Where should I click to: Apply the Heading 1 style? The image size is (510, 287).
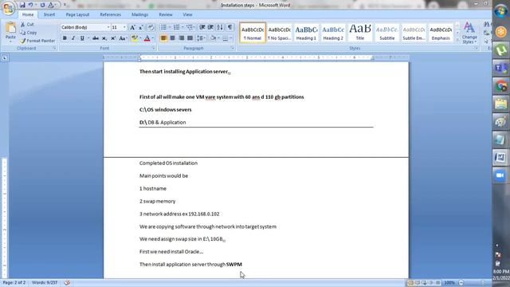click(x=306, y=32)
